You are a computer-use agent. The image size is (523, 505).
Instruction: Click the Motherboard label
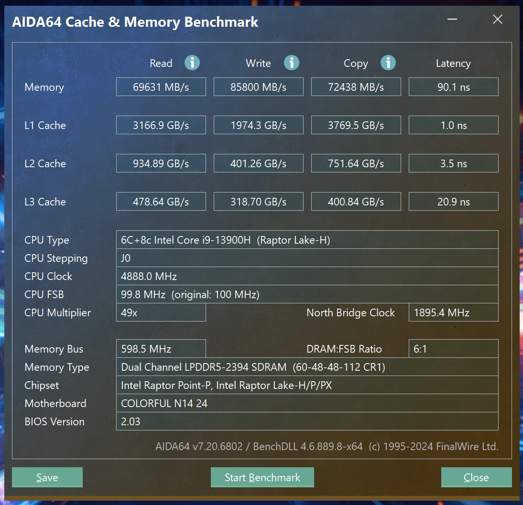(55, 403)
